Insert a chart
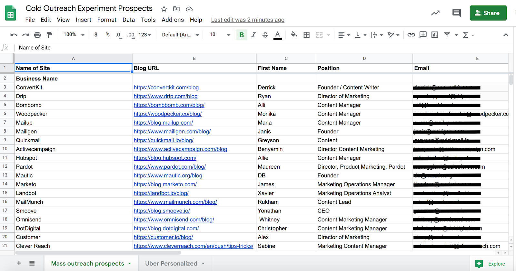 tap(435, 35)
